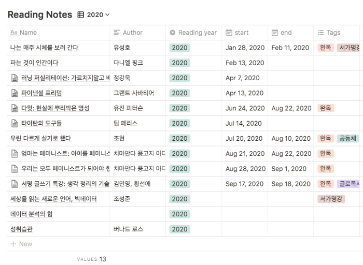Click page icon of 우리는 모두 페미니스트가 row
This screenshot has width=363, height=265.
pyautogui.click(x=15, y=169)
